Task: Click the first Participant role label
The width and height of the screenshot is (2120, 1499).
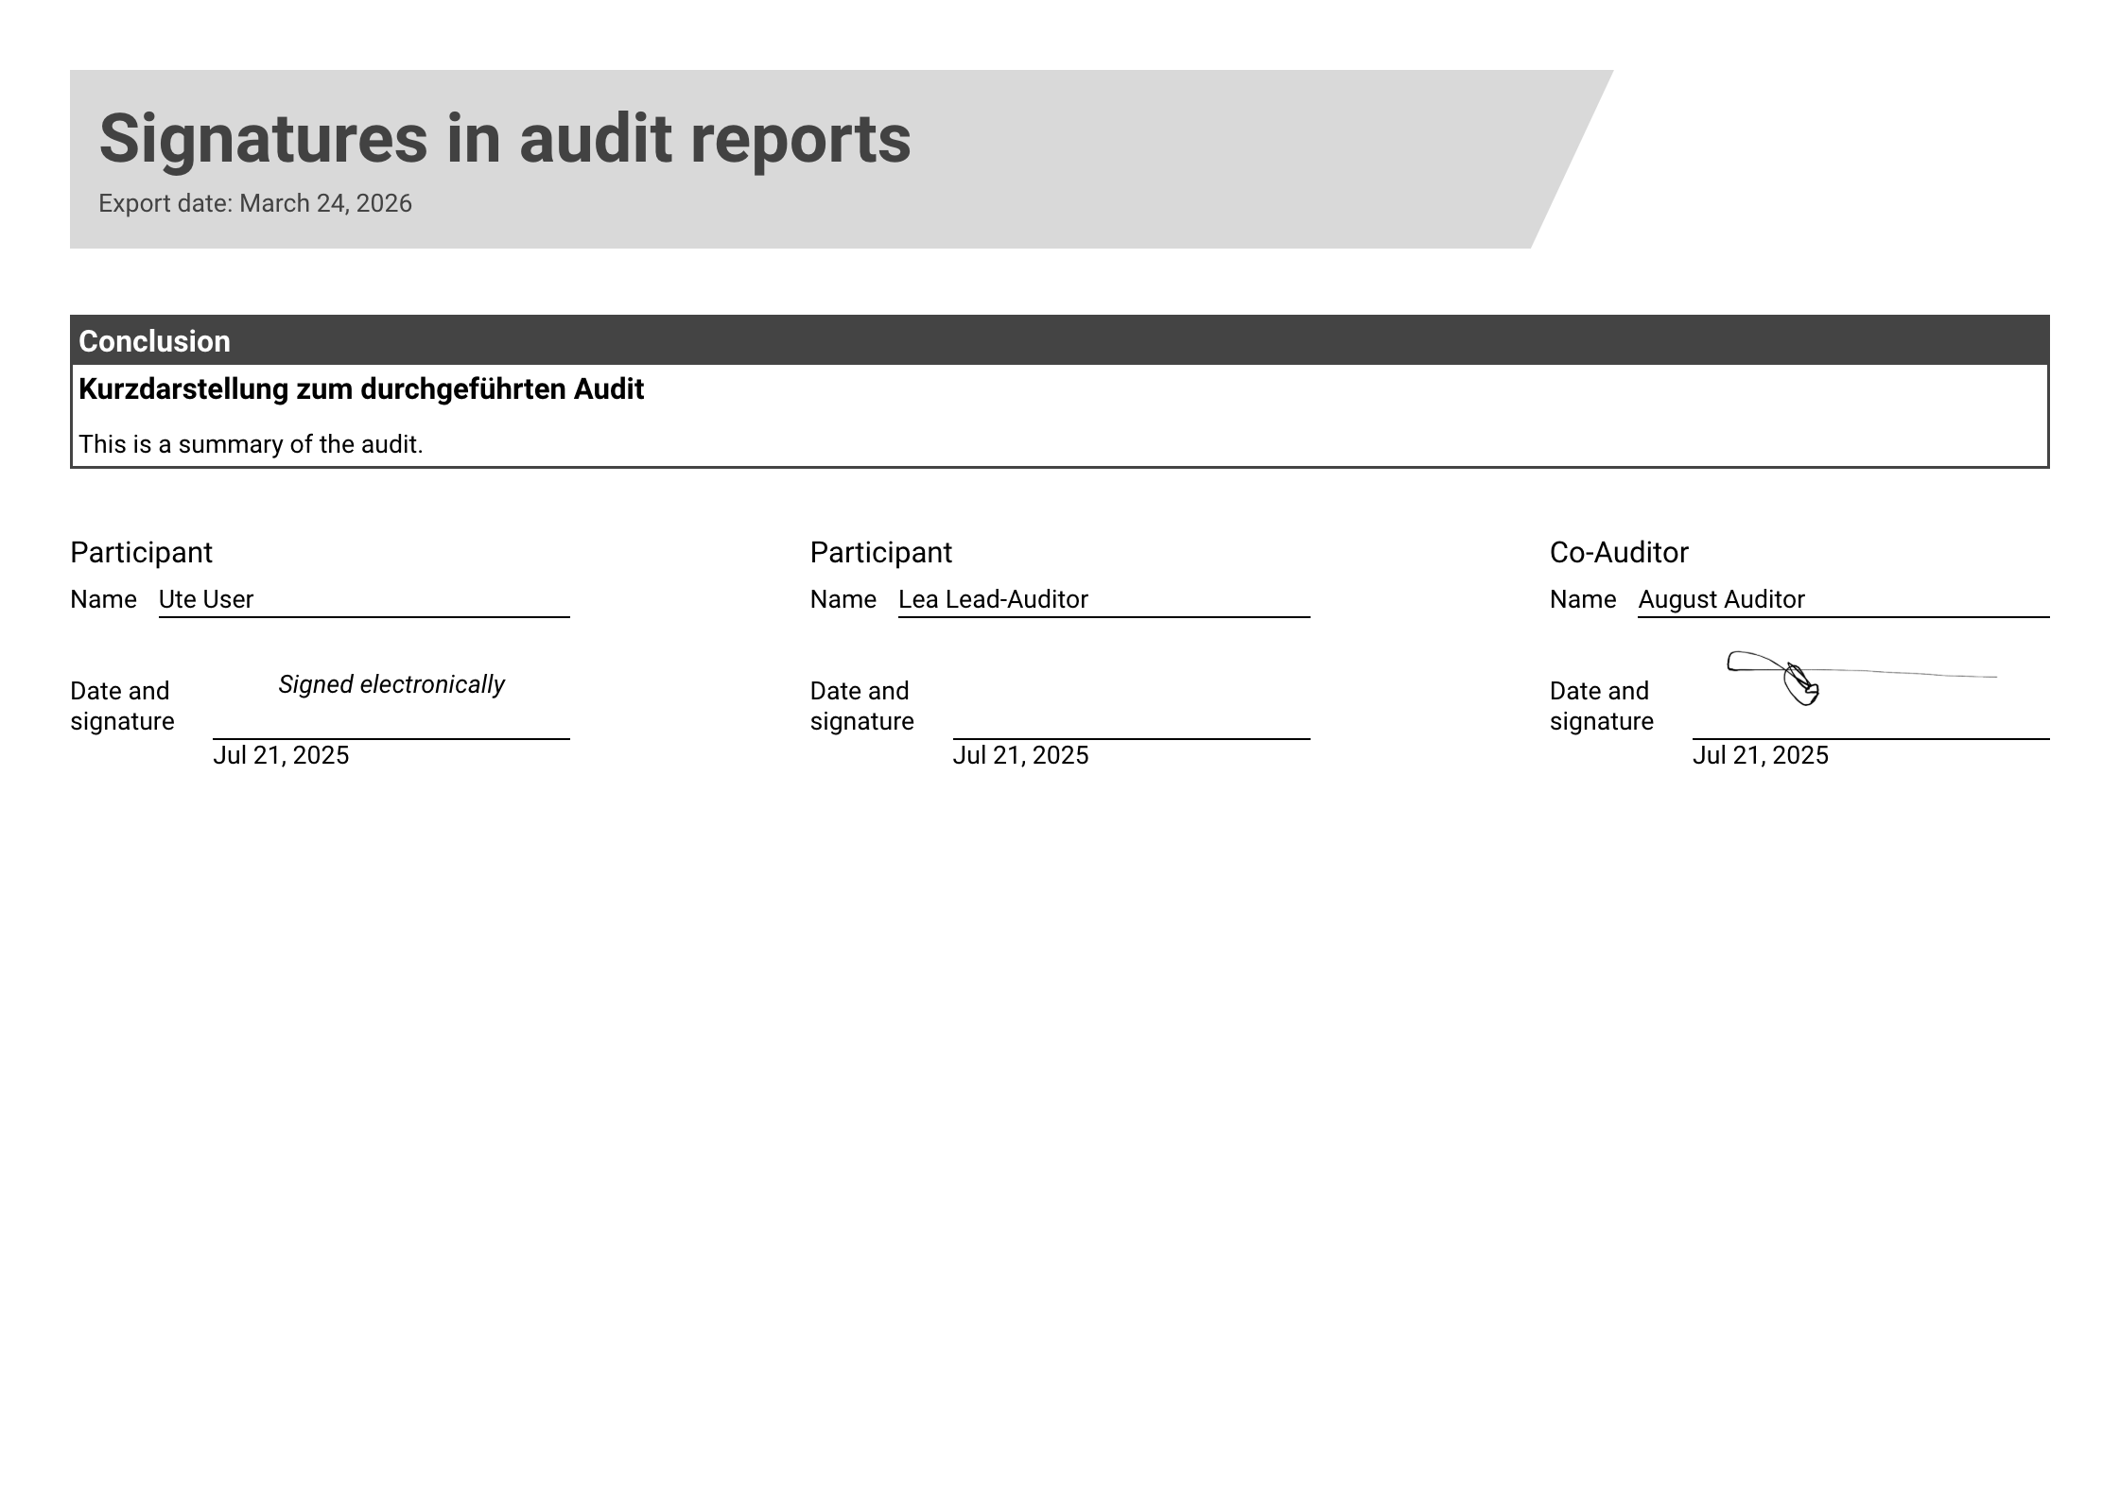Action: 141,552
